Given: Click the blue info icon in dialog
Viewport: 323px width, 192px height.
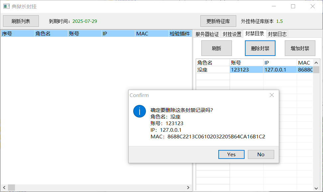Looking at the screenshot, I should 140,111.
